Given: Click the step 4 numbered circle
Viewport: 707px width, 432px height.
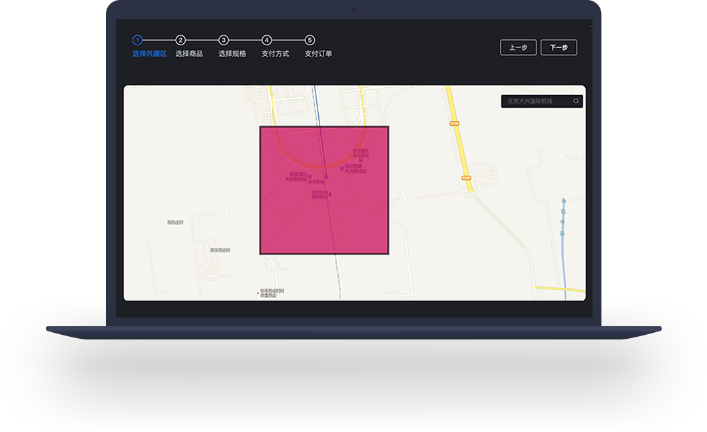Looking at the screenshot, I should click(266, 40).
